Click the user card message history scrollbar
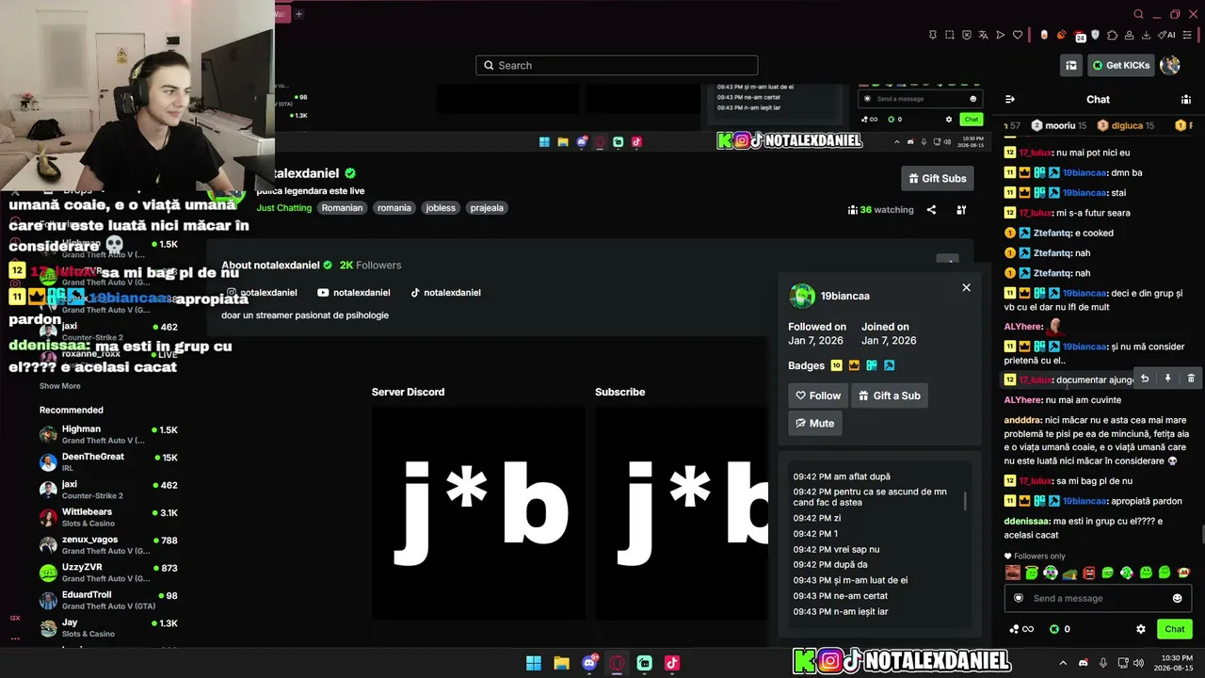The height and width of the screenshot is (678, 1205). 965,500
